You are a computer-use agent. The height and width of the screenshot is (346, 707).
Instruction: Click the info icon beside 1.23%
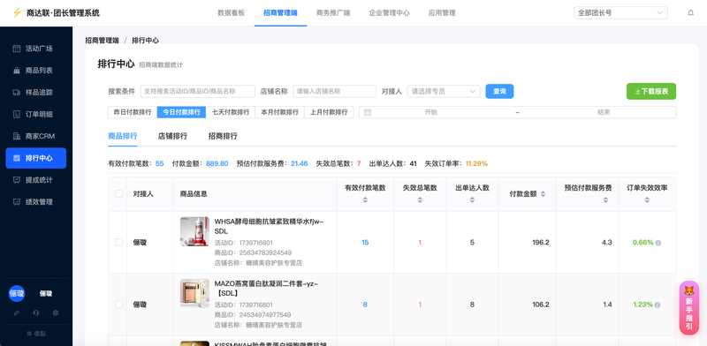point(658,305)
